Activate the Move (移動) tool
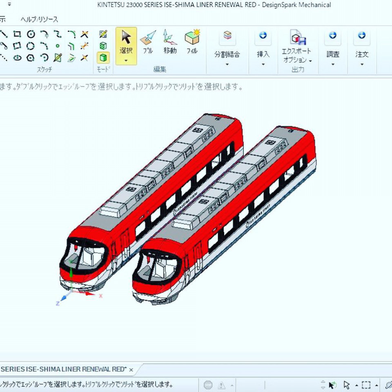Viewport: 392px width, 392px height. click(x=170, y=42)
